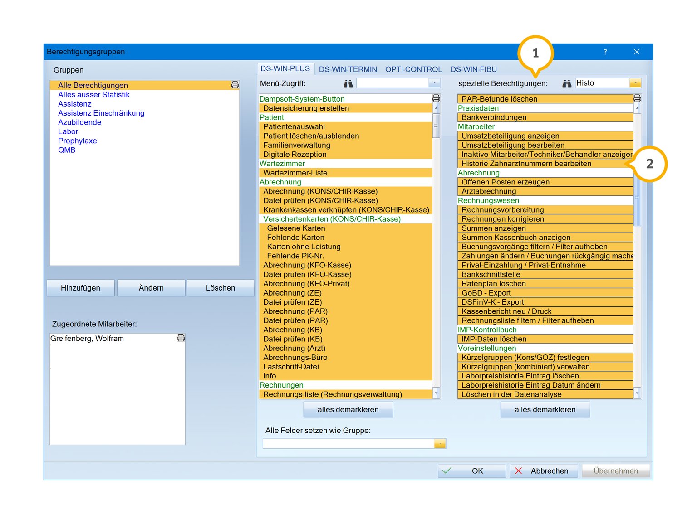The width and height of the screenshot is (697, 524).
Task: Select group 'Alle Berechtigungen'
Action: [144, 85]
